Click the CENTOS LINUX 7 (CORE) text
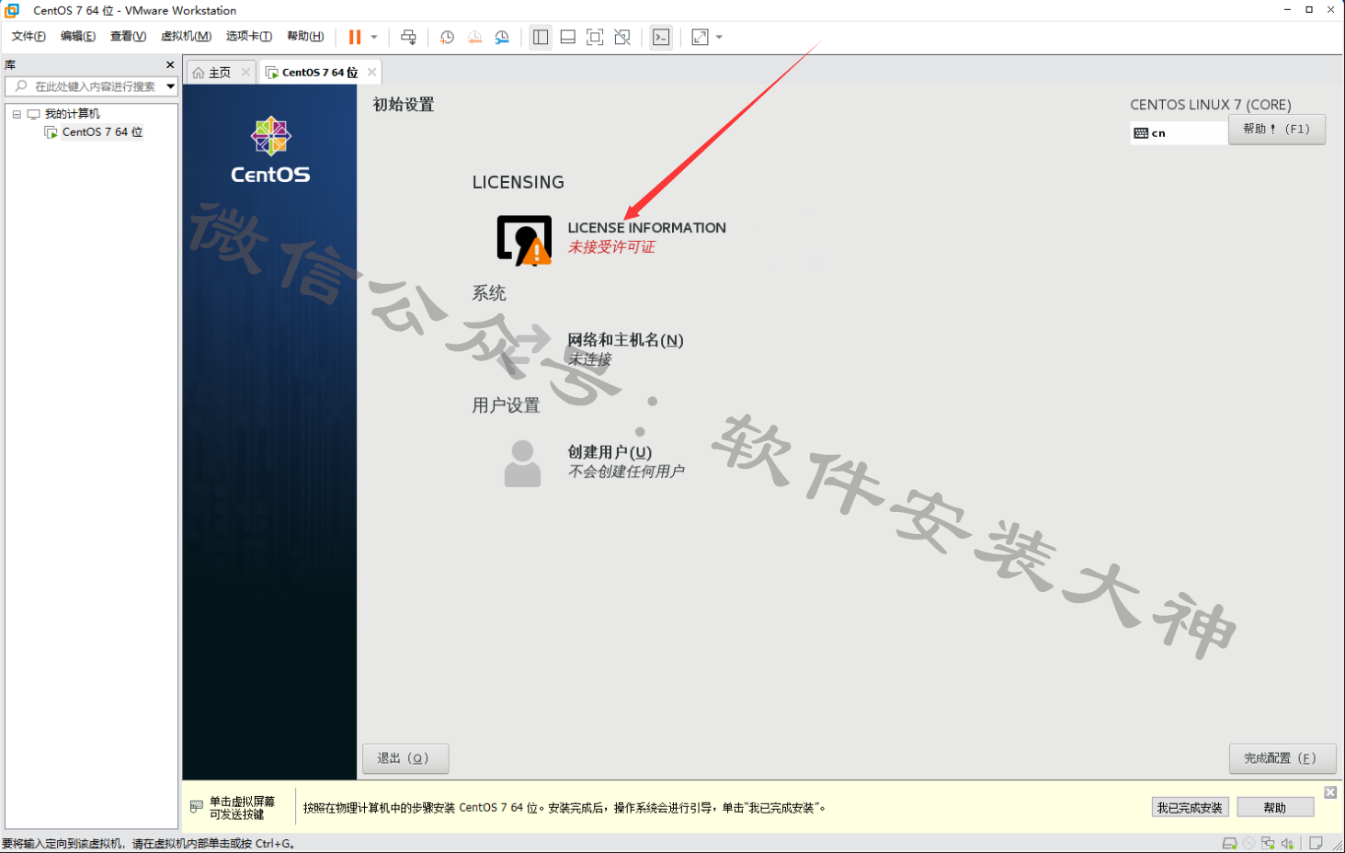Viewport: 1345px width, 853px height. click(x=1211, y=105)
